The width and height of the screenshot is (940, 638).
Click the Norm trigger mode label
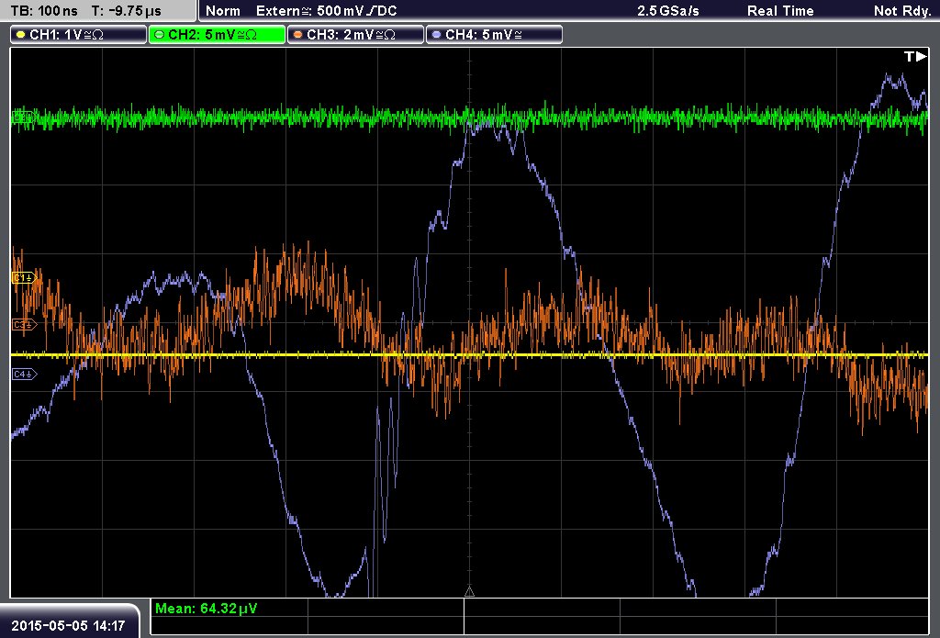[x=223, y=11]
